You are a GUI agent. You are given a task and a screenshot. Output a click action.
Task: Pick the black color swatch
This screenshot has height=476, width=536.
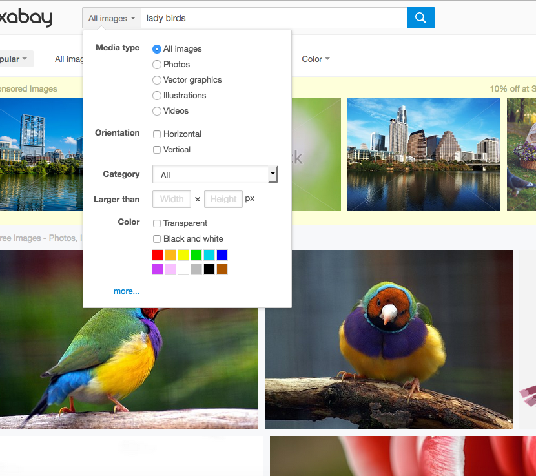pyautogui.click(x=209, y=269)
